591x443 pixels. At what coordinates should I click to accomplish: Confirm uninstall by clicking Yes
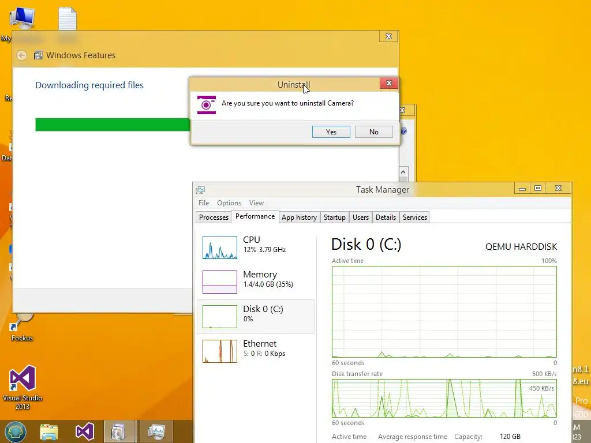point(331,132)
